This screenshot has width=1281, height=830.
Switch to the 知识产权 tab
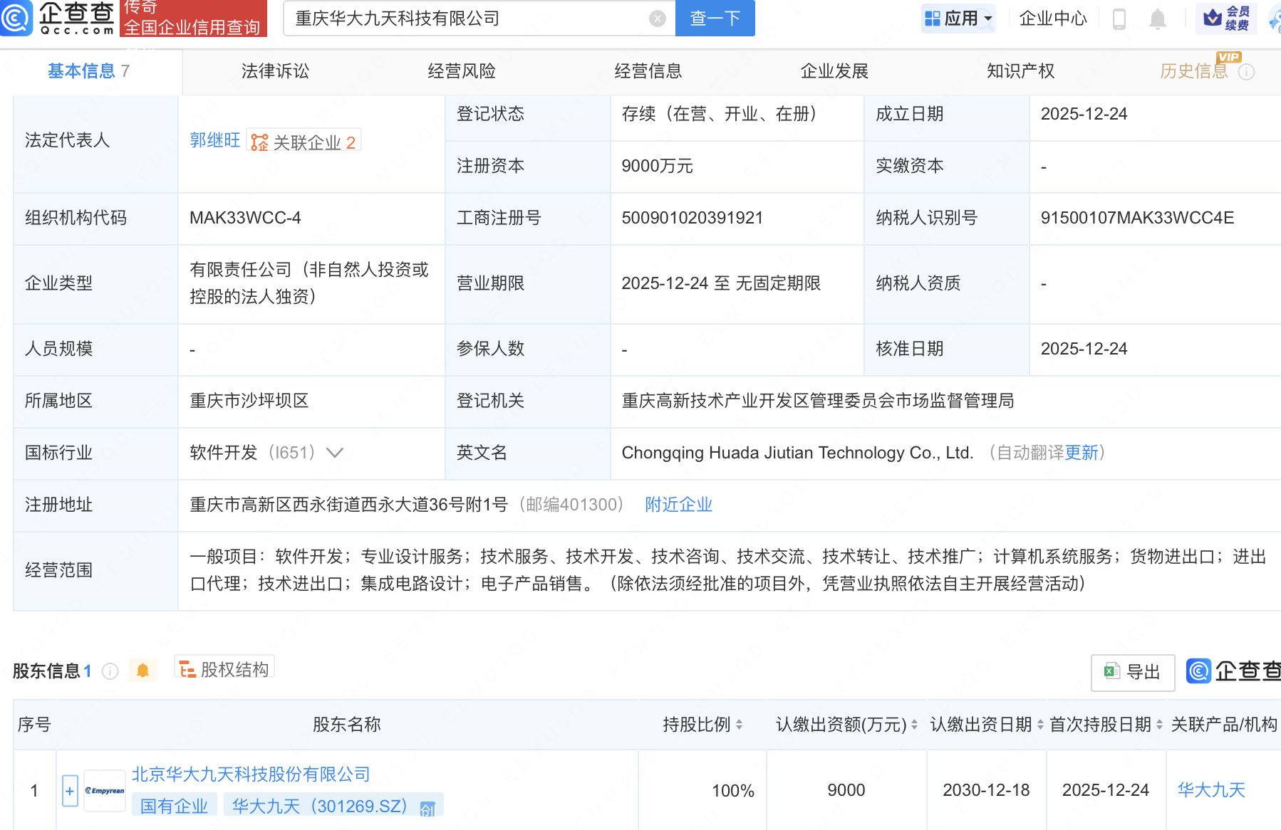pyautogui.click(x=1020, y=71)
